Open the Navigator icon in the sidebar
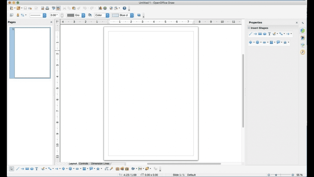Viewport: 314px width, 177px height. [x=302, y=52]
